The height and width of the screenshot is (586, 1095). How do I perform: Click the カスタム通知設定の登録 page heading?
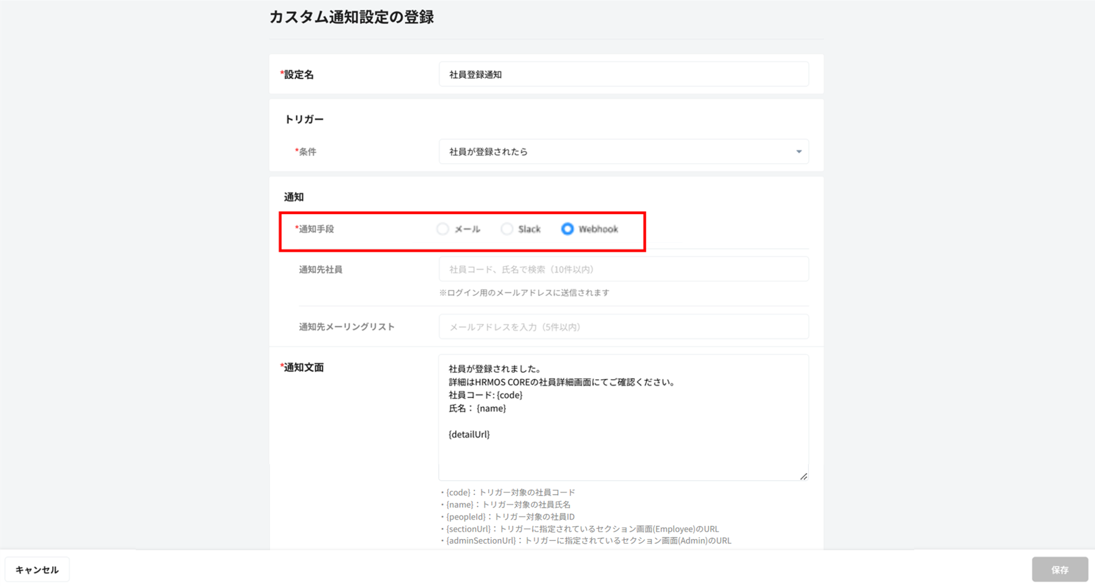(x=351, y=17)
